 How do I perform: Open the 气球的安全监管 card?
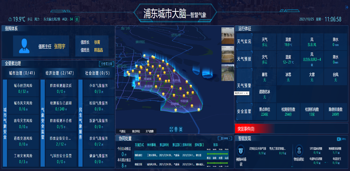coord(61,158)
